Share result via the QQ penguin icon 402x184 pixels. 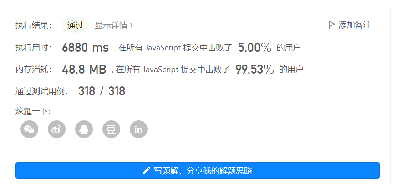pos(84,129)
